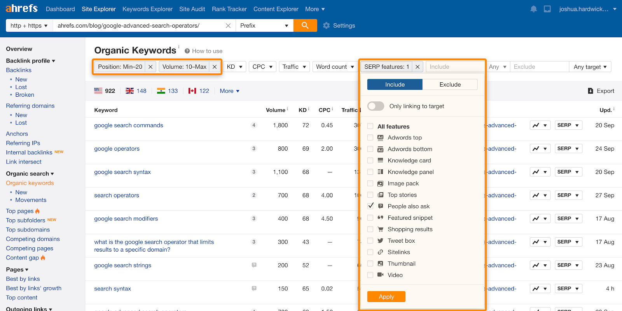Open Backlinks in the sidebar
622x311 pixels.
pyautogui.click(x=19, y=70)
